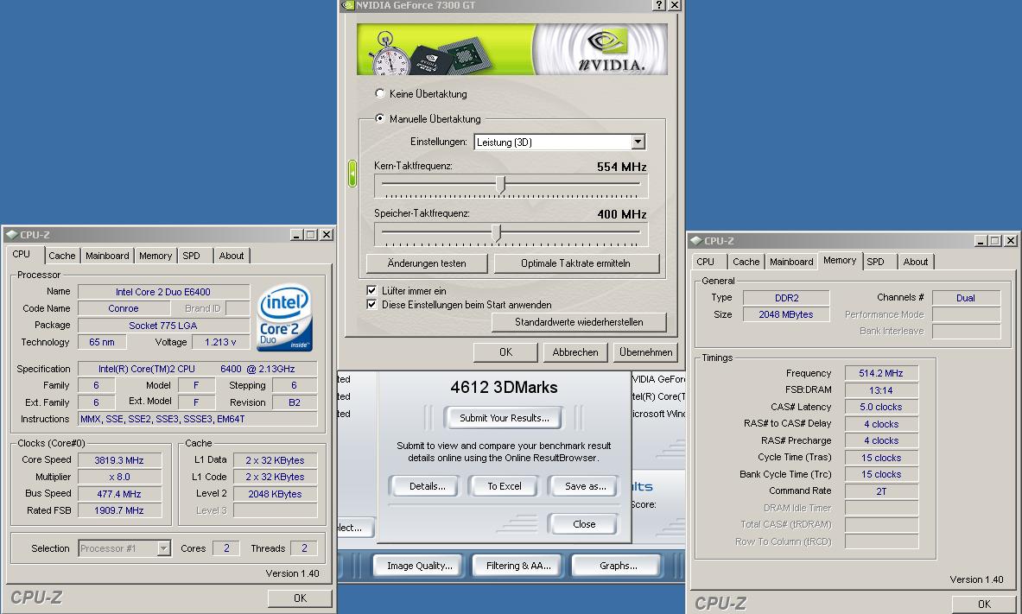Click the Code Name value Conroe

point(124,308)
